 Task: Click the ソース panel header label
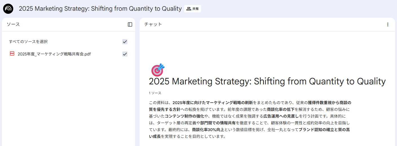13,24
